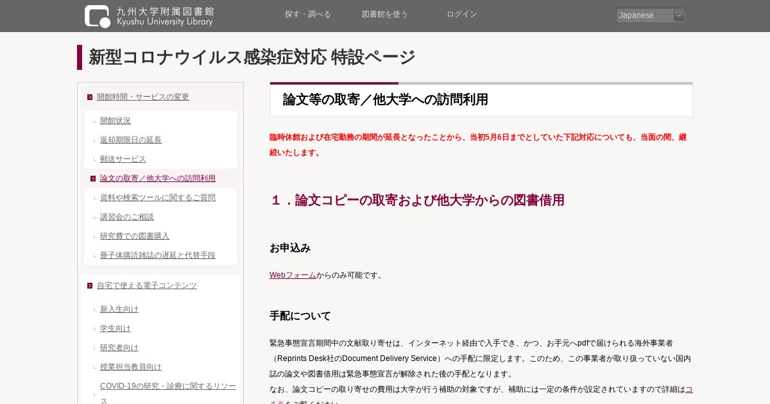Open the 講習会のご相談 link
Screen dimensions: 770x404
pyautogui.click(x=127, y=217)
